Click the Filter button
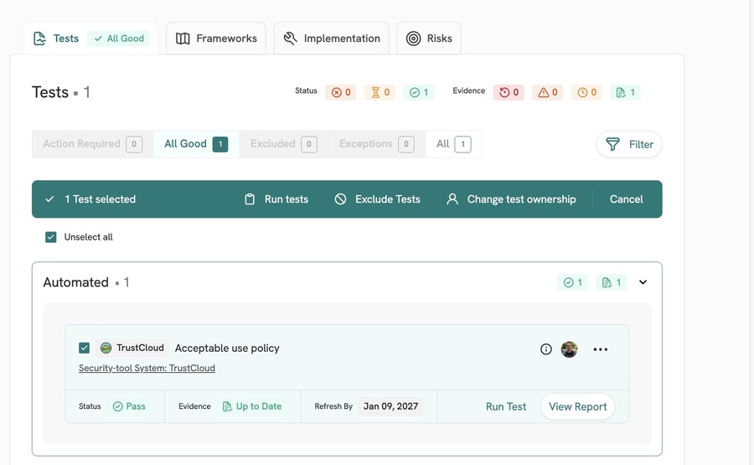This screenshot has width=754, height=465. pos(629,144)
